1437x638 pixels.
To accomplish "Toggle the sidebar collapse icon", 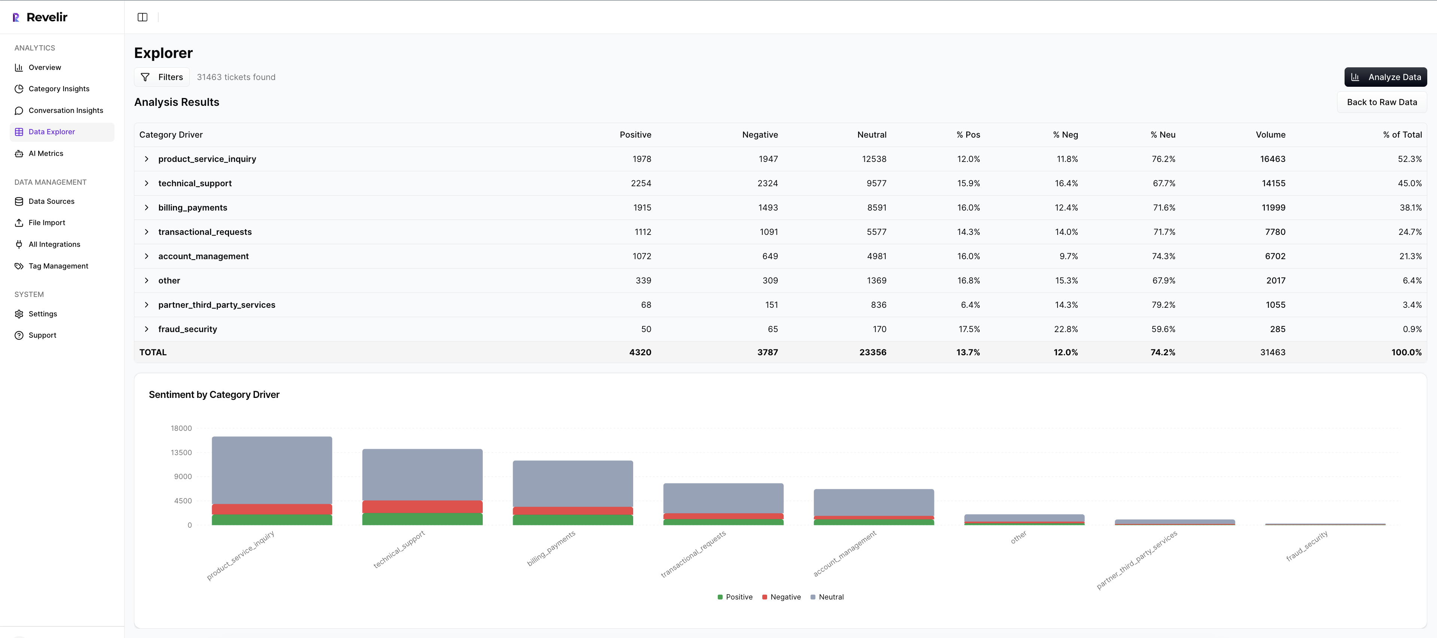I will (x=142, y=17).
